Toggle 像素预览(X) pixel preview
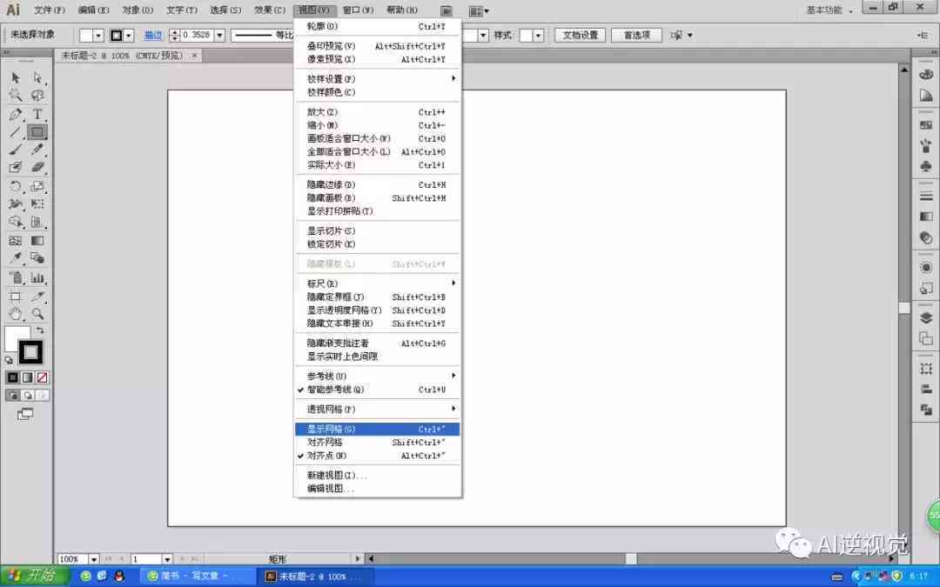Viewport: 940px width, 587px height. pos(377,59)
